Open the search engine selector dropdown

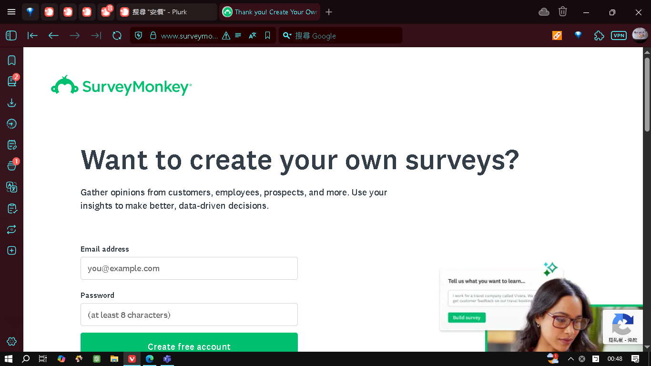point(287,36)
